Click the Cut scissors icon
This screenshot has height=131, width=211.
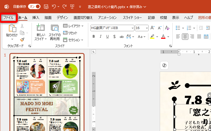click(22, 26)
